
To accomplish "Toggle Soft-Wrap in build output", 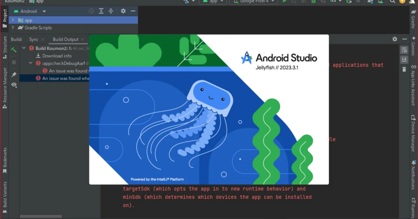I will point(404,50).
